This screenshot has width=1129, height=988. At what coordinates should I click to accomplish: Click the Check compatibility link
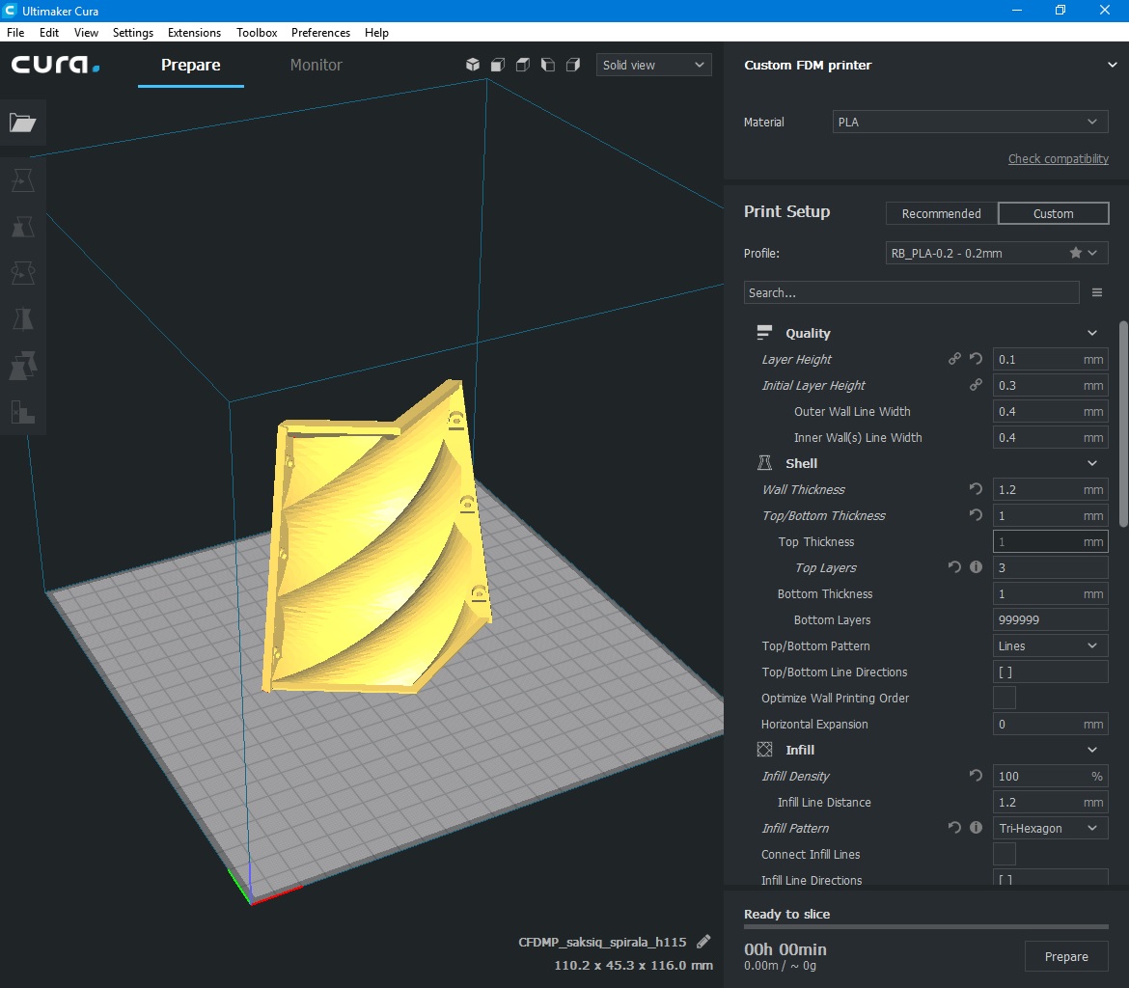pos(1058,159)
